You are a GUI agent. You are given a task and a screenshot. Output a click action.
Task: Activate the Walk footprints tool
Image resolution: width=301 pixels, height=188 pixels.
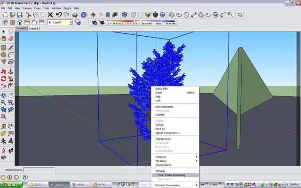[x=11, y=150]
